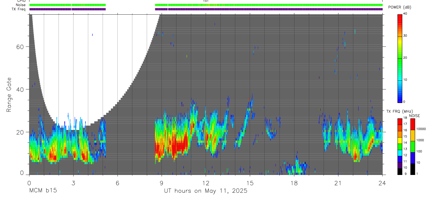Pick the black 1-10 swatch in NOISE legend
430x198 pixels.
point(413,169)
